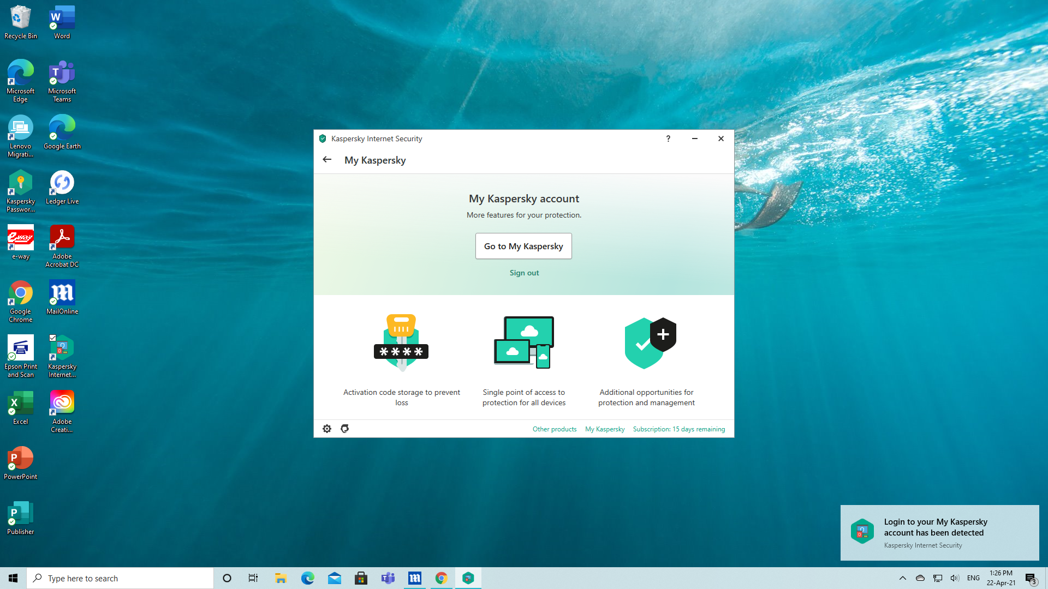The width and height of the screenshot is (1048, 589).
Task: Open the volume speaker tray icon
Action: (x=955, y=578)
